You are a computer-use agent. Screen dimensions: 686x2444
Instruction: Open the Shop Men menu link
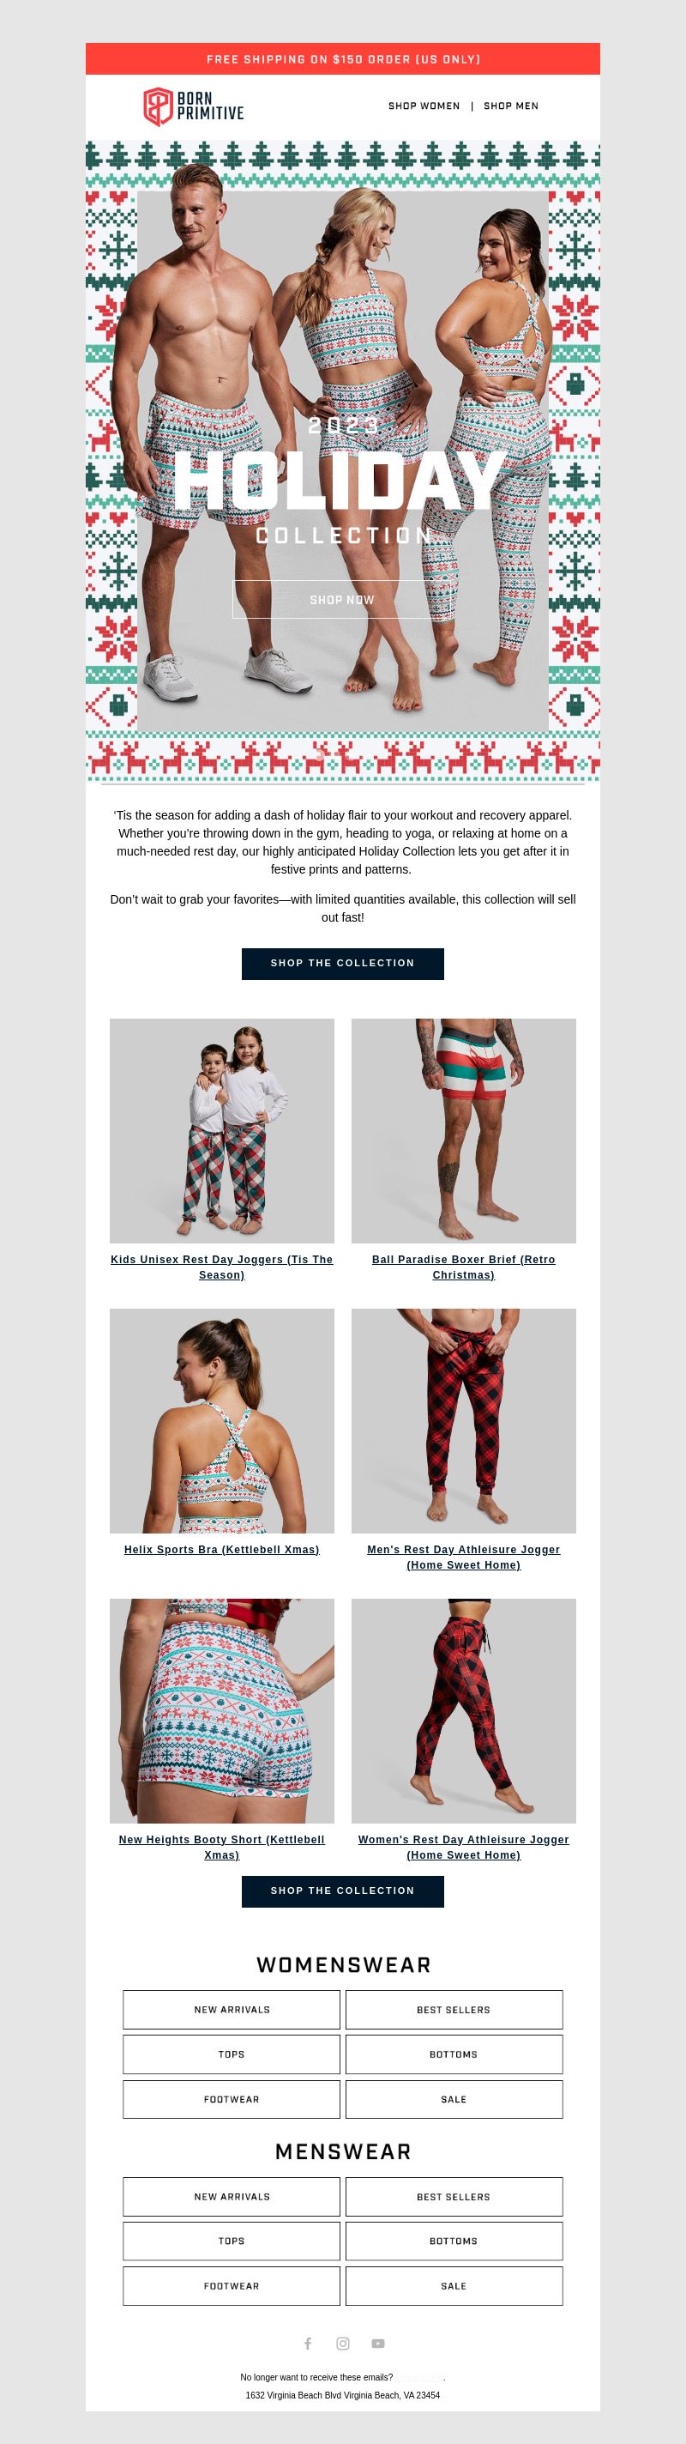[511, 106]
